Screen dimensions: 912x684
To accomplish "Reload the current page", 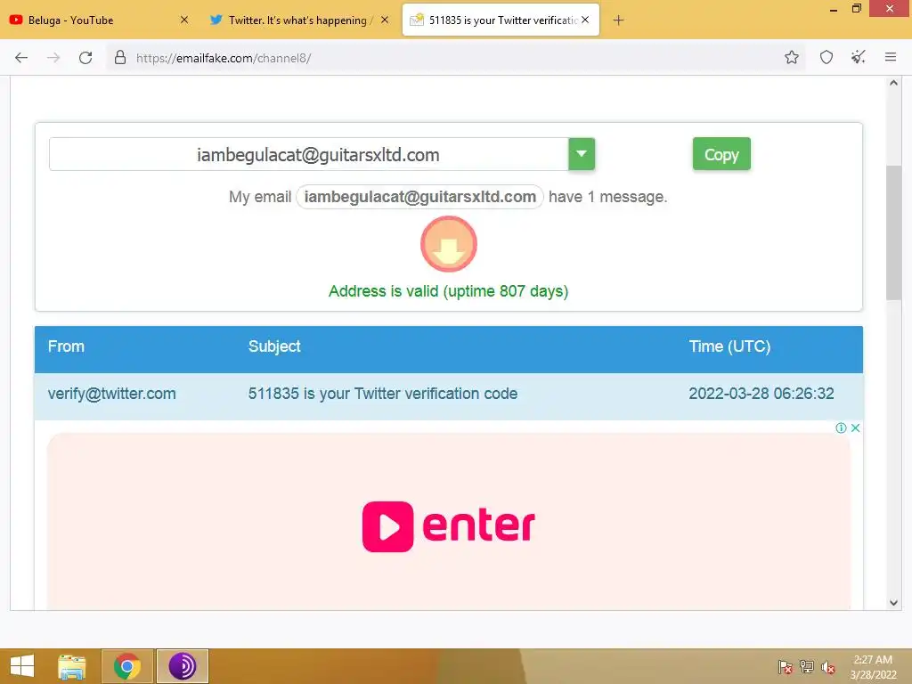I will click(85, 58).
